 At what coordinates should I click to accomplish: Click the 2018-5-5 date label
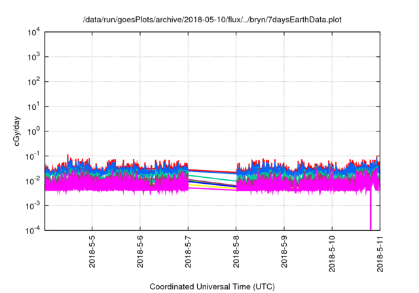click(92, 251)
